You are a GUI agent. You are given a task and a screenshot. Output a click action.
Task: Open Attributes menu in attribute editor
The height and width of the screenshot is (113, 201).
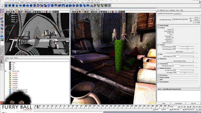[x=172, y=10]
